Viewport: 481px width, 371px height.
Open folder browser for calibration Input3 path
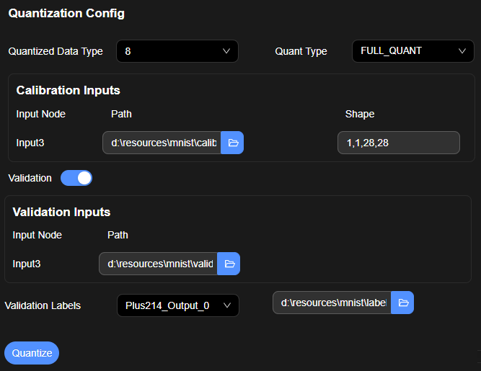pyautogui.click(x=232, y=143)
